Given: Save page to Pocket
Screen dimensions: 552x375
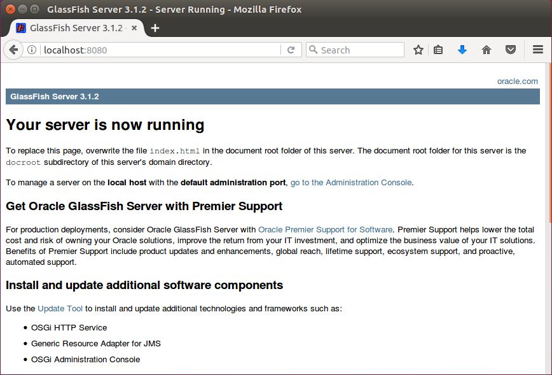Looking at the screenshot, I should click(510, 50).
